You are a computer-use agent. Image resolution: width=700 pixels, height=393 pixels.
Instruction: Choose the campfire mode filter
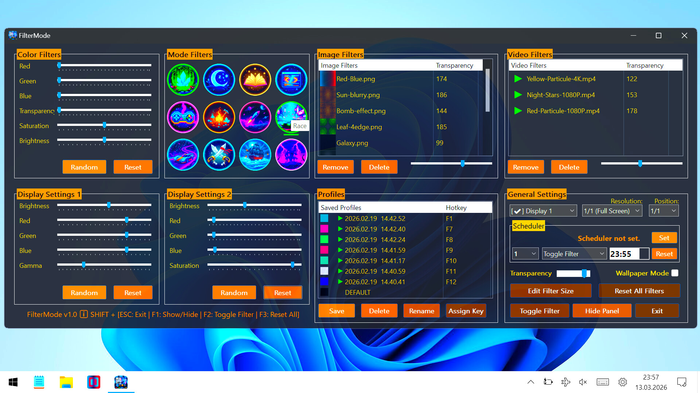pos(219,117)
